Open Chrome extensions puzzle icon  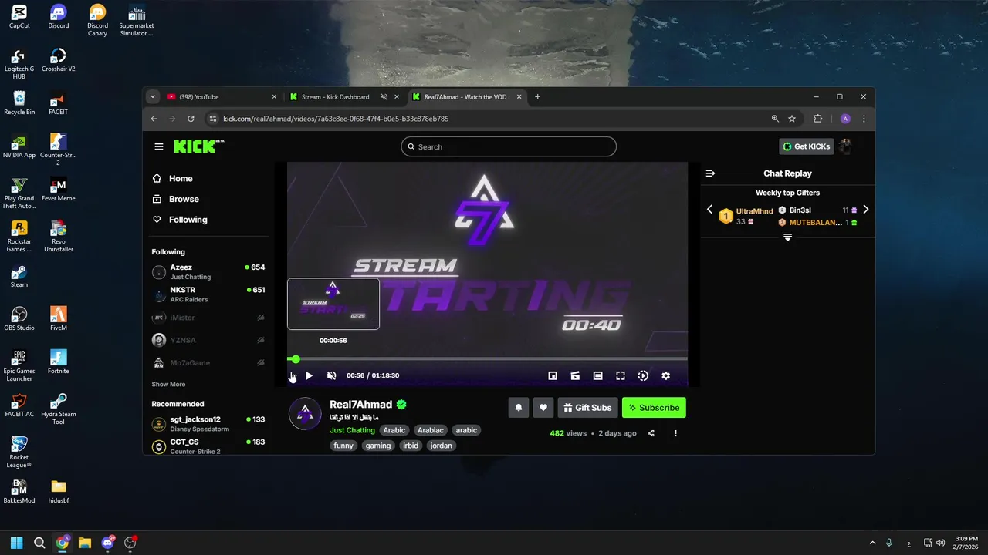click(x=818, y=119)
